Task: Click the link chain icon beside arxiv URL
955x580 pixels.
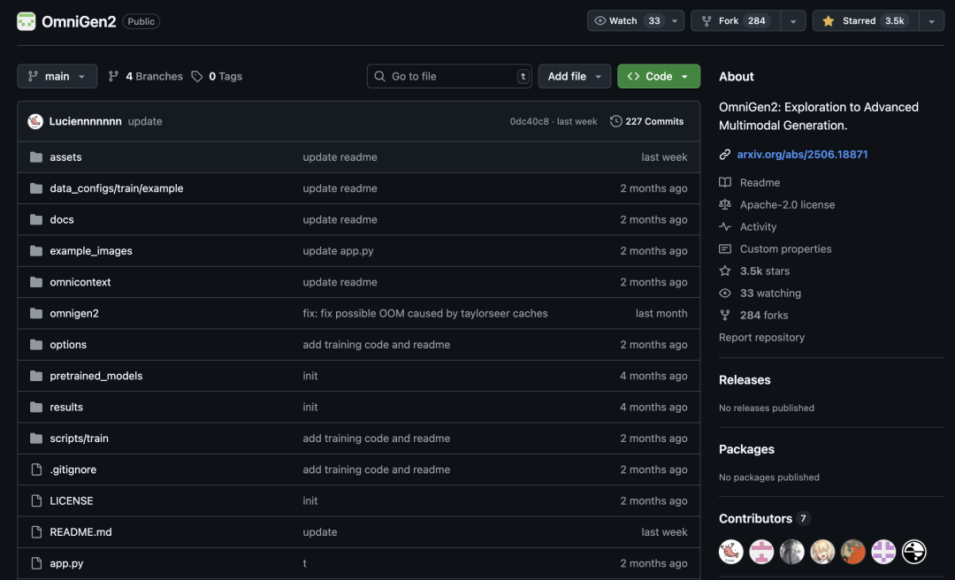Action: pos(725,155)
